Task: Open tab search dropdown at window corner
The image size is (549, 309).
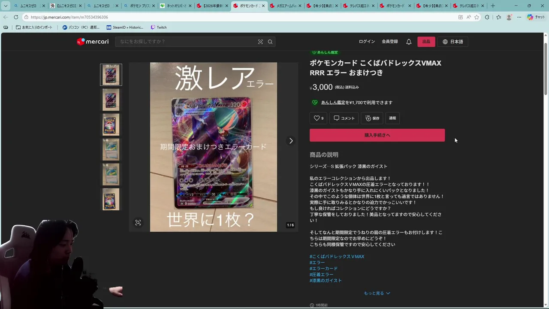Action: click(6, 6)
